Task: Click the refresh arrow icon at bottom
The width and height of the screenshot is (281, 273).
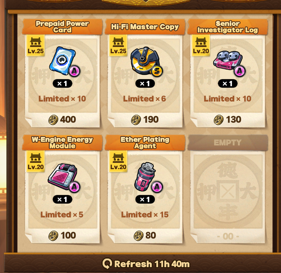Action: [x=107, y=263]
